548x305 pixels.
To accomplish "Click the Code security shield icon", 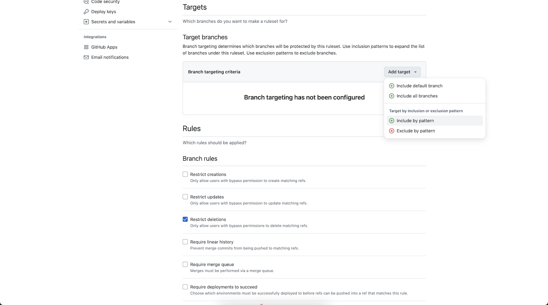I will pos(86,2).
